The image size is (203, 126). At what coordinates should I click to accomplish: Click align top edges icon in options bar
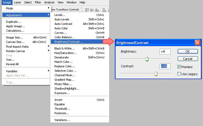[87, 10]
